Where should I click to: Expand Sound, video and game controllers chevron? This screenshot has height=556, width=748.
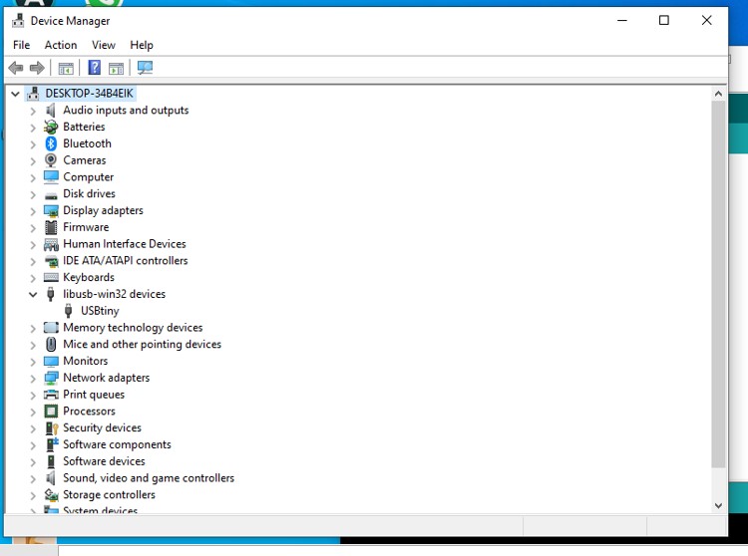[x=33, y=479]
